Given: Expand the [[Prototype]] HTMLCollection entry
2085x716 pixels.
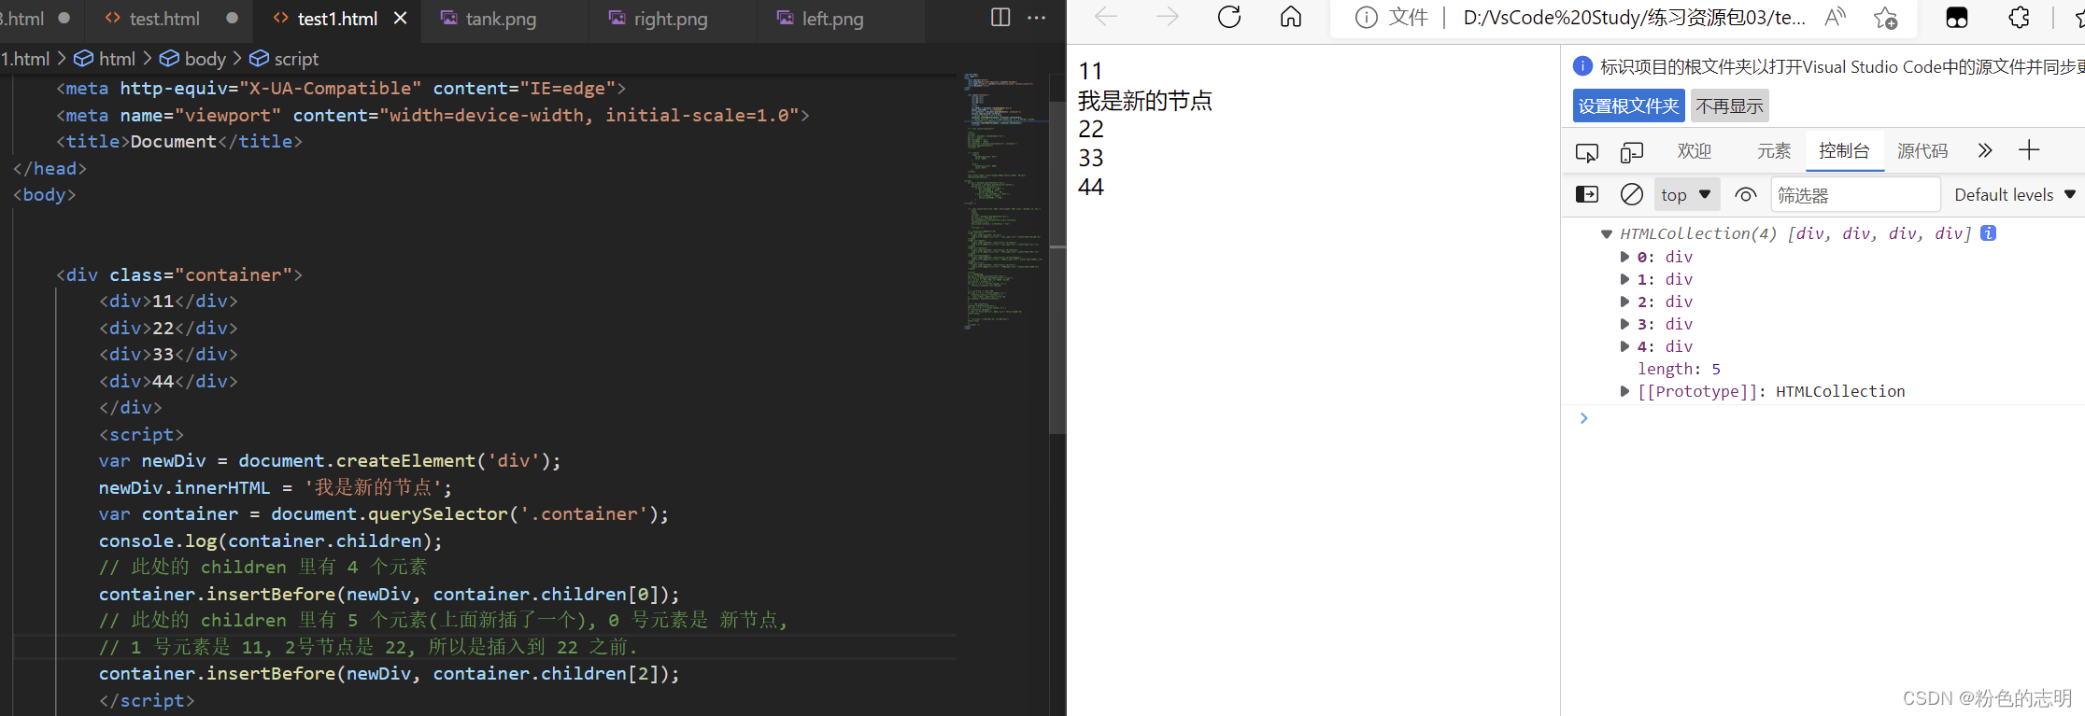Looking at the screenshot, I should [1624, 391].
